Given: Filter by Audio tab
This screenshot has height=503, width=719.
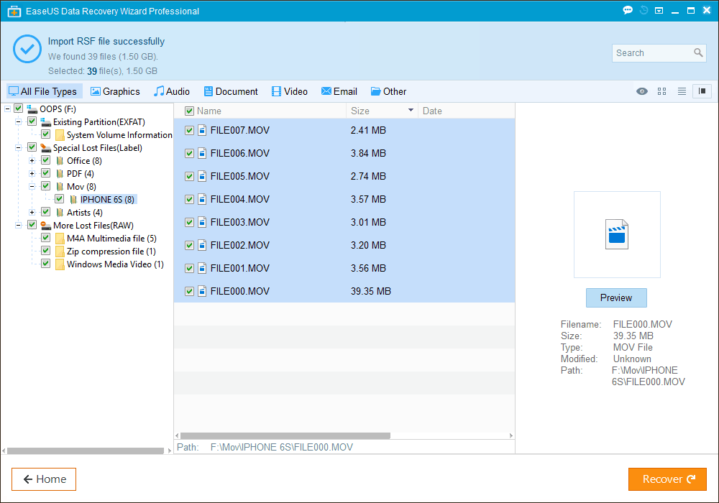Looking at the screenshot, I should pos(172,91).
